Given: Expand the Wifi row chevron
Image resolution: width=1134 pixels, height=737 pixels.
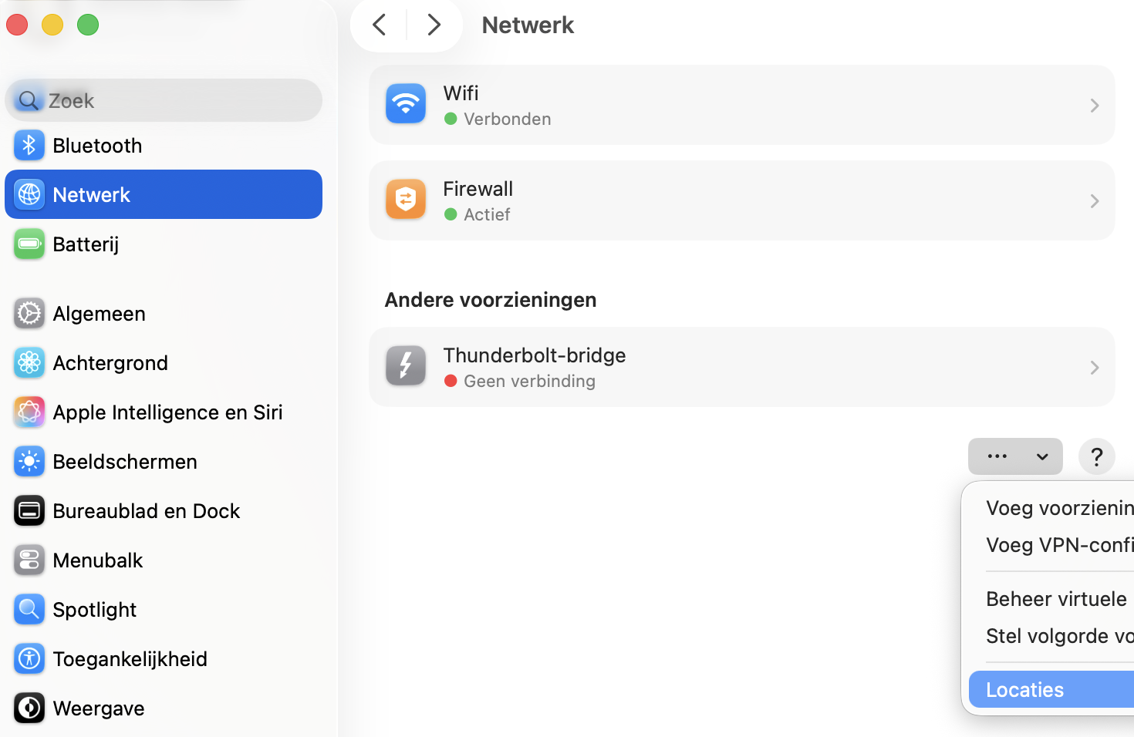Looking at the screenshot, I should pyautogui.click(x=1094, y=105).
